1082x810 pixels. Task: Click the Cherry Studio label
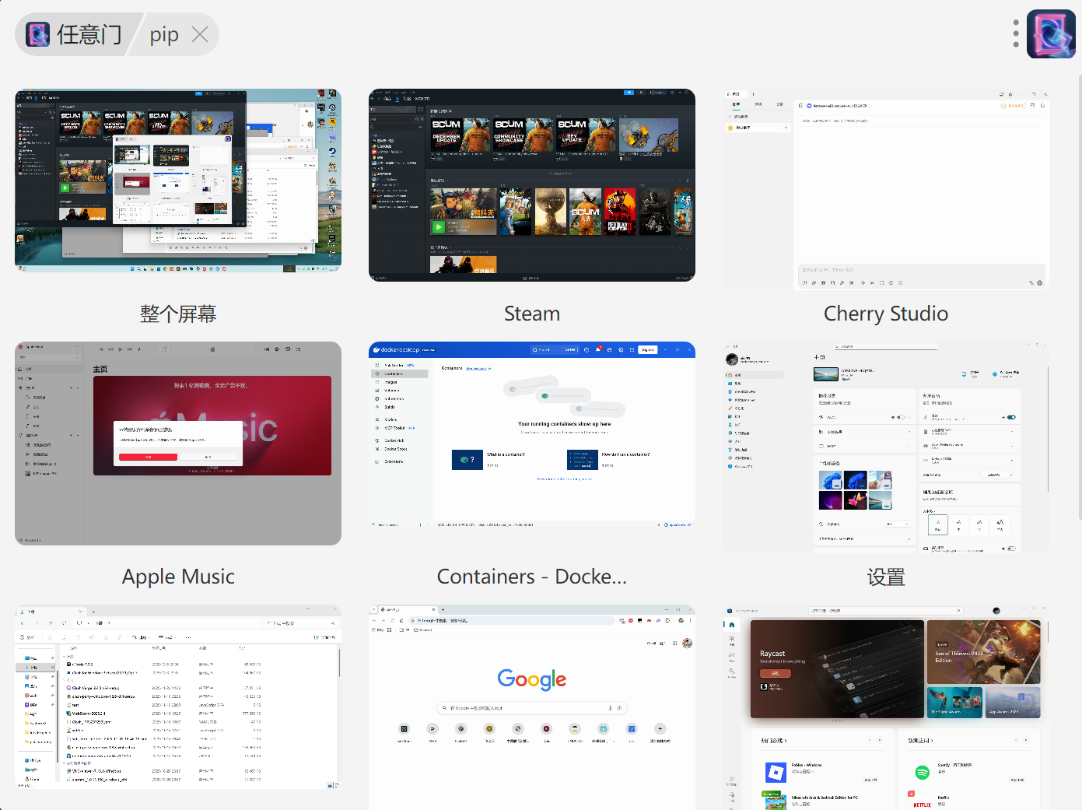click(x=886, y=314)
